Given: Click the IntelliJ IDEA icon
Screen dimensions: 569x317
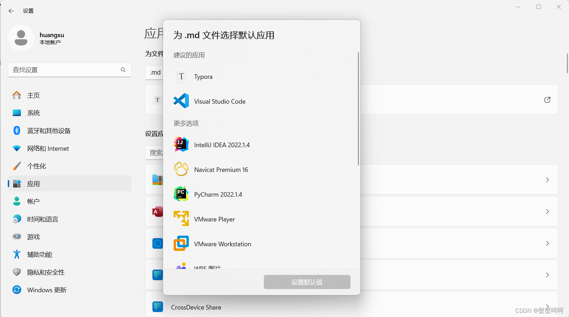Looking at the screenshot, I should click(181, 144).
